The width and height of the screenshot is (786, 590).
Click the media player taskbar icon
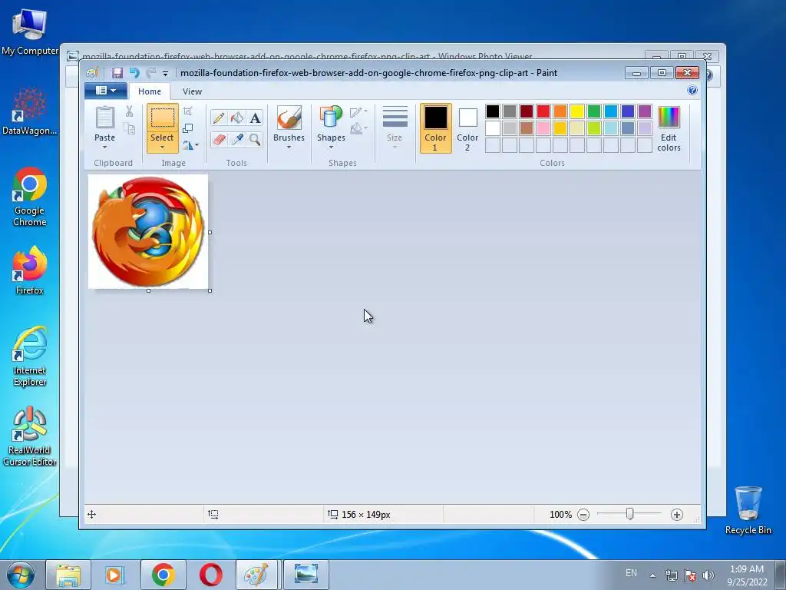pyautogui.click(x=114, y=575)
